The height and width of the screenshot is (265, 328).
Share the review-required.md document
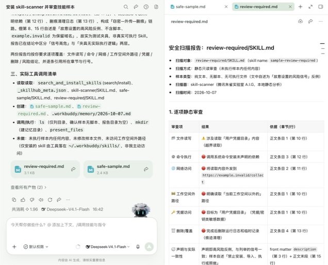click(310, 21)
